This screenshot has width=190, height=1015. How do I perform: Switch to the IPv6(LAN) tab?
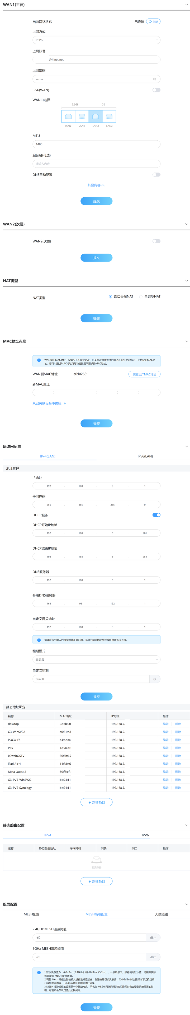[x=145, y=456]
